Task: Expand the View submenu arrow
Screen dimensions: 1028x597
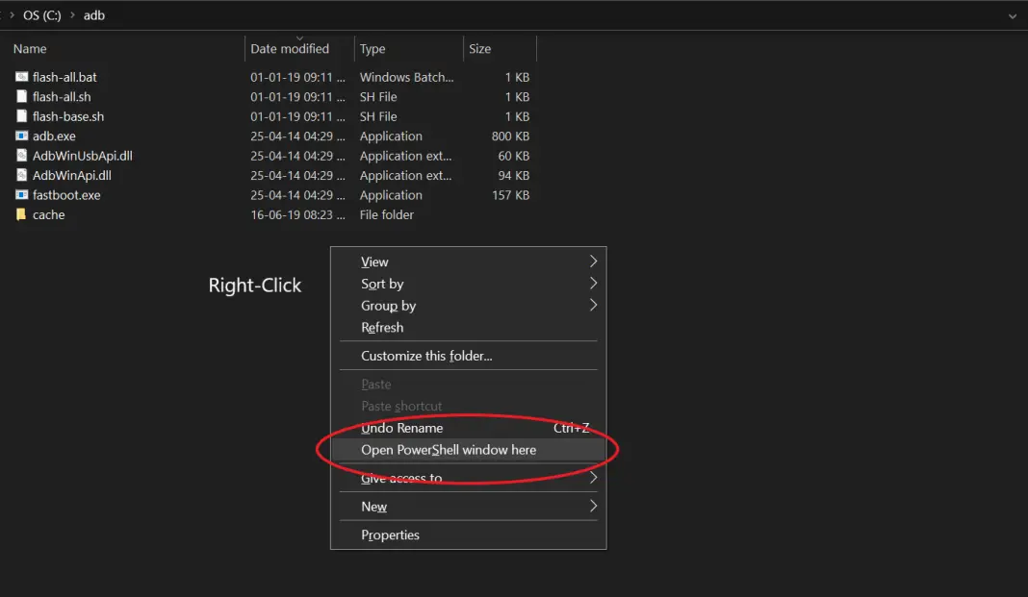Action: tap(593, 261)
